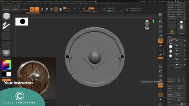Toggle eye of white diamond subtool (third row)
Viewport: 189px width, 106px height.
185,50
